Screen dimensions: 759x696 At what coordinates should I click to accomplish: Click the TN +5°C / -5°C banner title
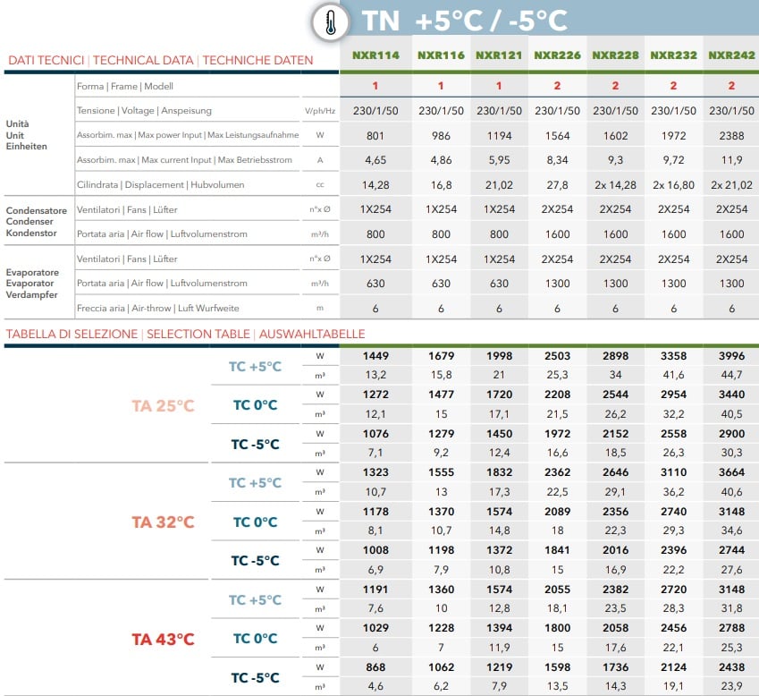(x=464, y=21)
